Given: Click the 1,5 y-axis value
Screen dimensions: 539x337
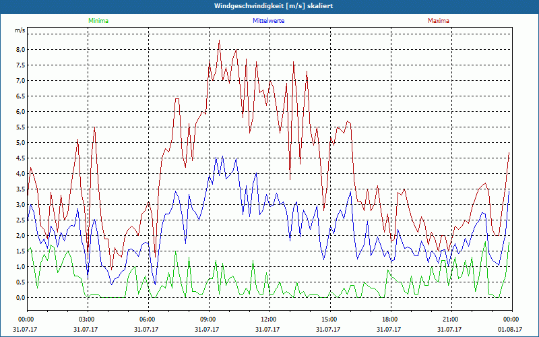Looking at the screenshot, I should click(x=21, y=251).
